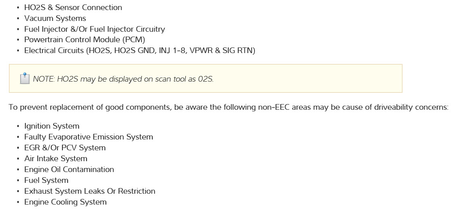This screenshot has width=459, height=209.
Task: Click the HO2S scan tool note text
Action: tap(123, 79)
